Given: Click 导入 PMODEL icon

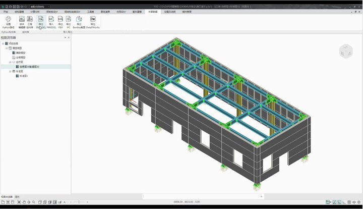Looking at the screenshot, I should 51,21.
